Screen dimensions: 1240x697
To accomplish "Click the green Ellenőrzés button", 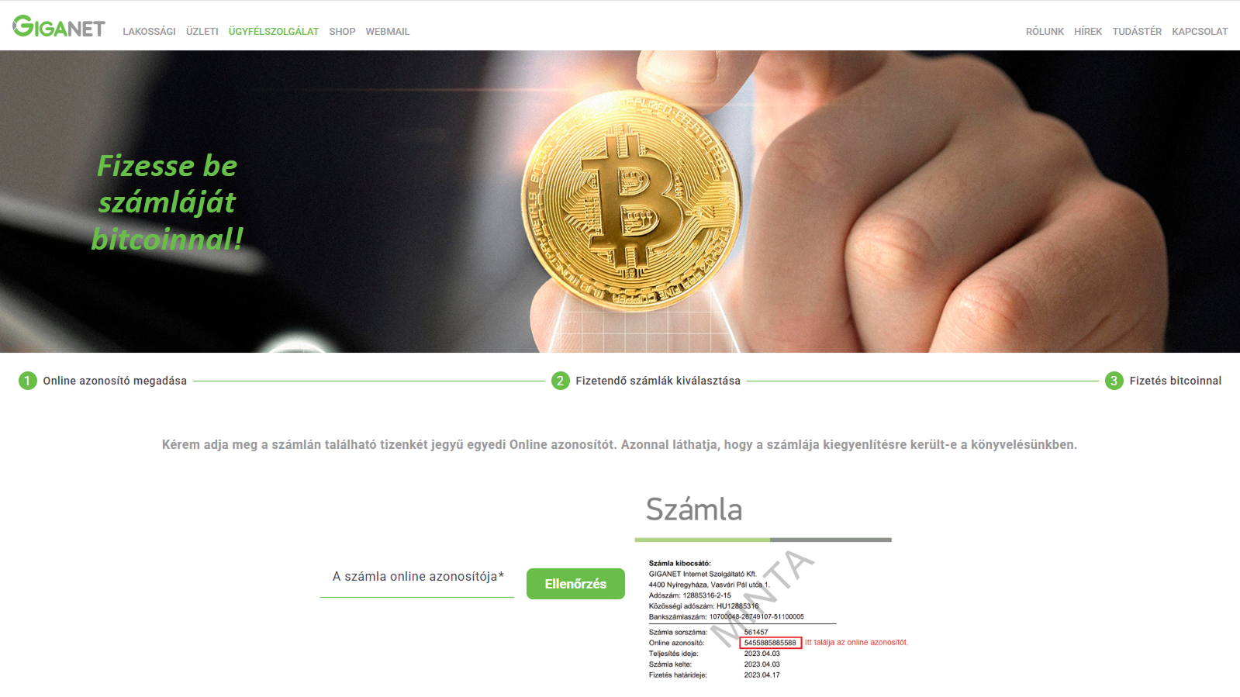I will [575, 584].
